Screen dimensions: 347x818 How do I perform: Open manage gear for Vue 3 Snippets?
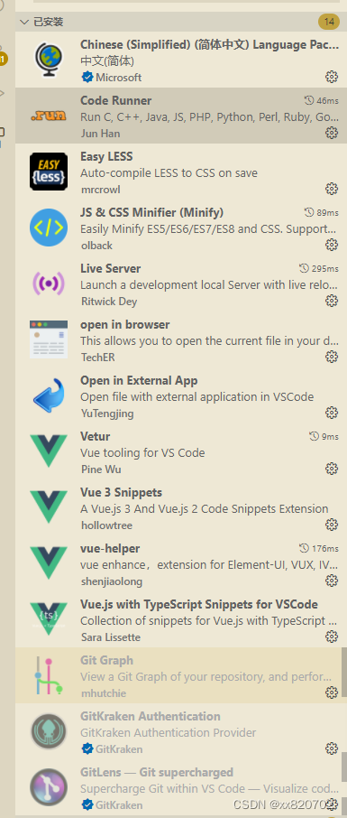tap(332, 525)
